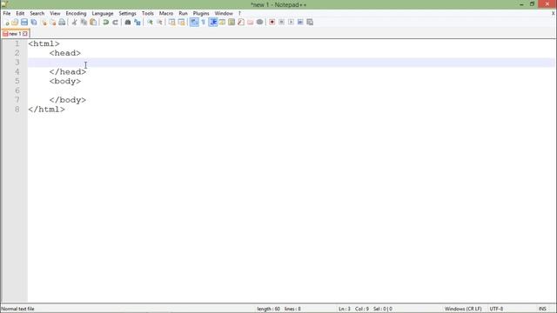Image resolution: width=557 pixels, height=313 pixels.
Task: Toggle synchronized vertical scrolling
Action: [172, 23]
